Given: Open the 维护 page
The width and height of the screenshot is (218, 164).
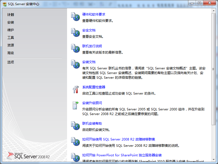Looking at the screenshot, I should click(x=11, y=30).
